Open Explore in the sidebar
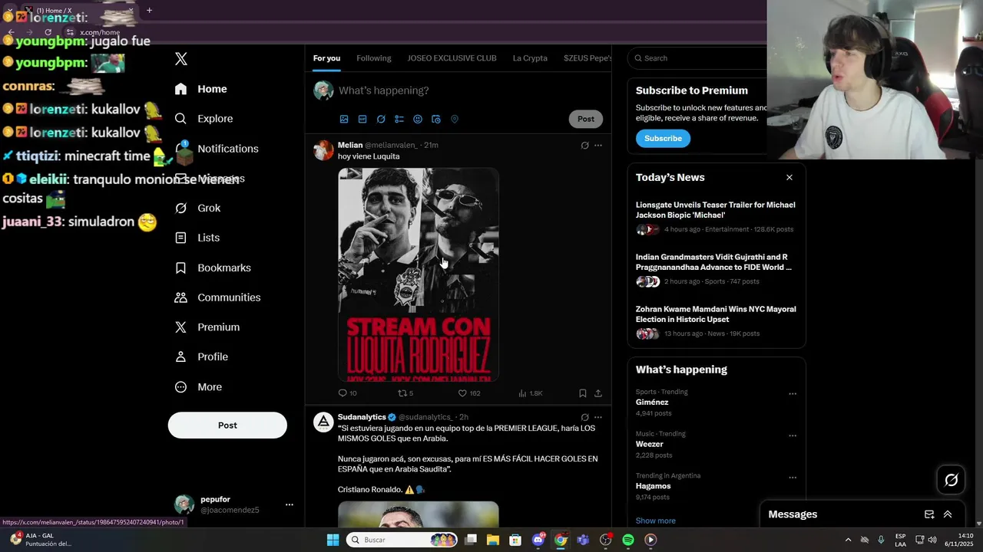 (204, 119)
